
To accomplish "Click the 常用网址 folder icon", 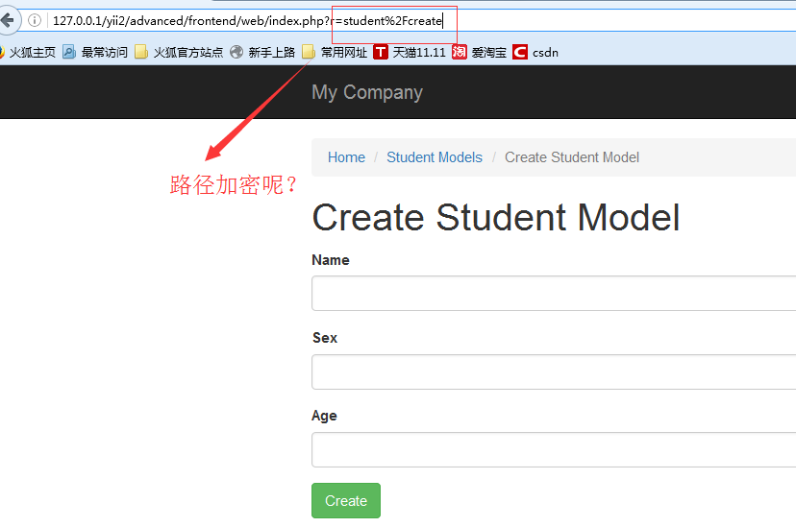I will tap(309, 52).
